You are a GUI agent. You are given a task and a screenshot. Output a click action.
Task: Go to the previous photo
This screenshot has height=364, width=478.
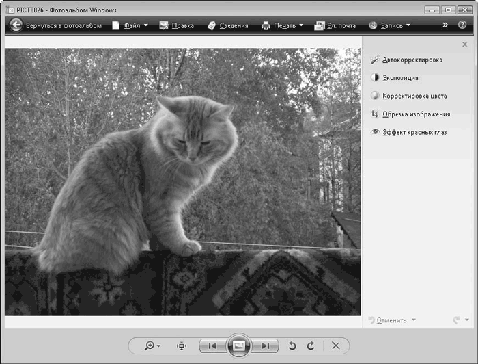(212, 346)
